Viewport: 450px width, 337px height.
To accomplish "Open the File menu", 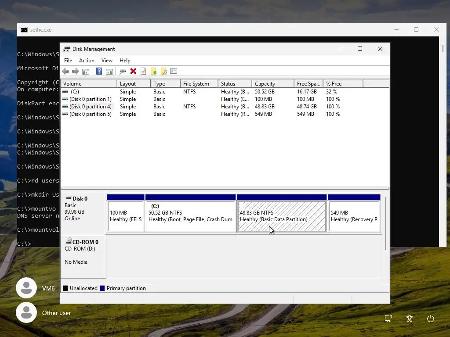I will pos(68,61).
